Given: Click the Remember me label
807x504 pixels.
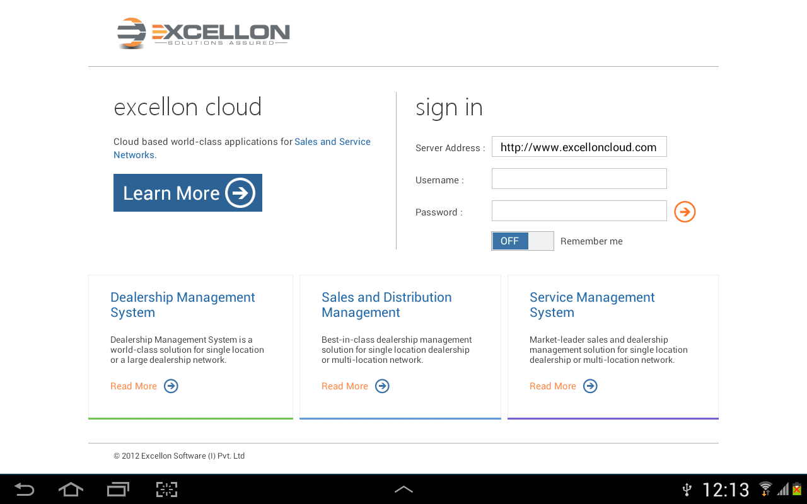Looking at the screenshot, I should (591, 241).
